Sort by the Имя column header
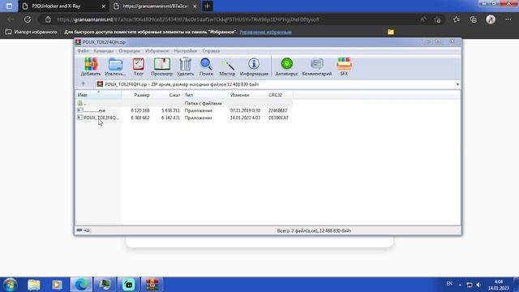The width and height of the screenshot is (519, 292). tap(98, 95)
